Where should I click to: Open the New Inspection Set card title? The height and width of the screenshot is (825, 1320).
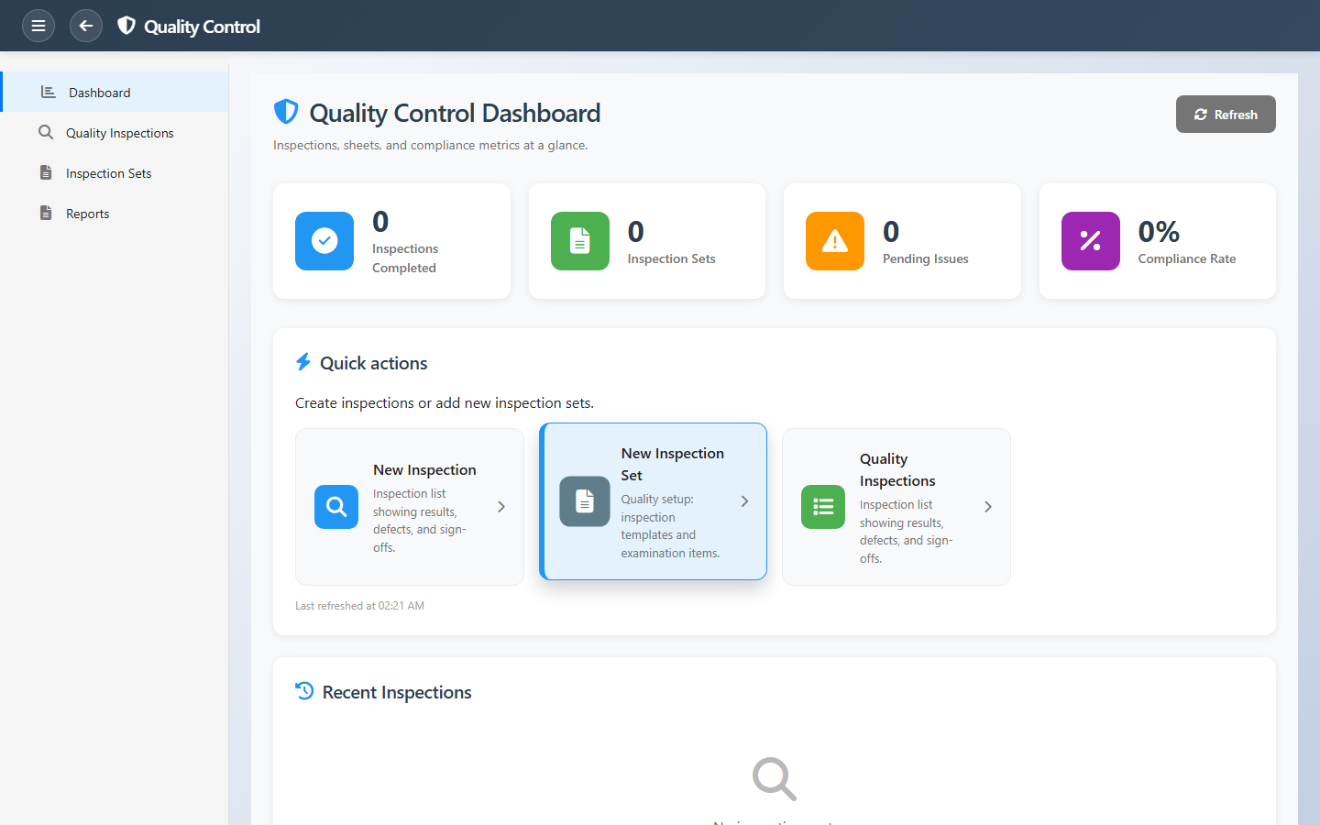pyautogui.click(x=672, y=464)
